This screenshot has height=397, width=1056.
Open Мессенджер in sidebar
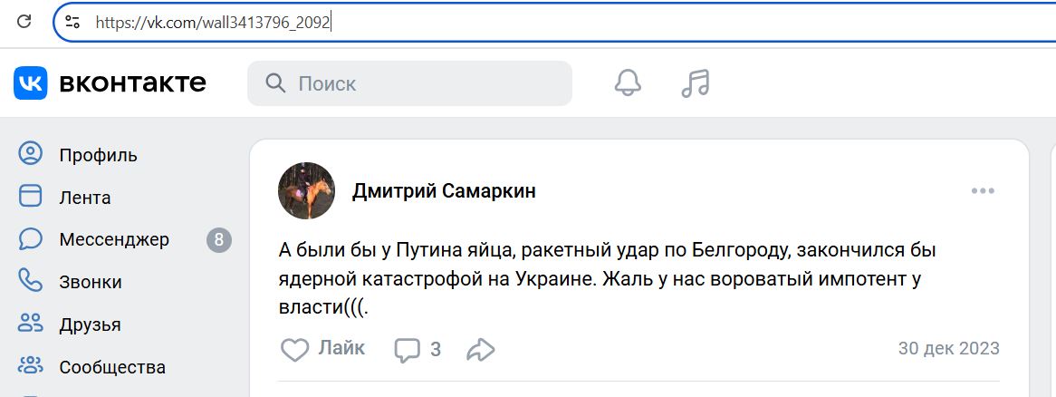coord(114,240)
